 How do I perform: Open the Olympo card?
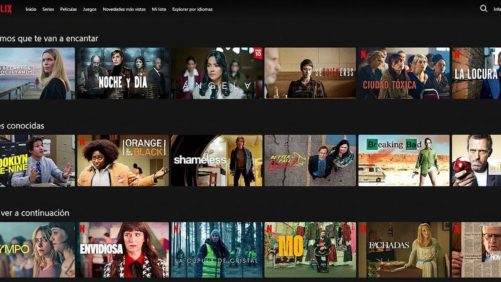click(x=37, y=250)
